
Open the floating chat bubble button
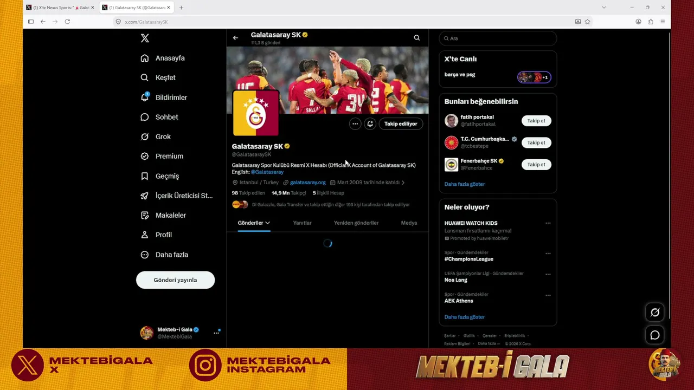pos(655,335)
